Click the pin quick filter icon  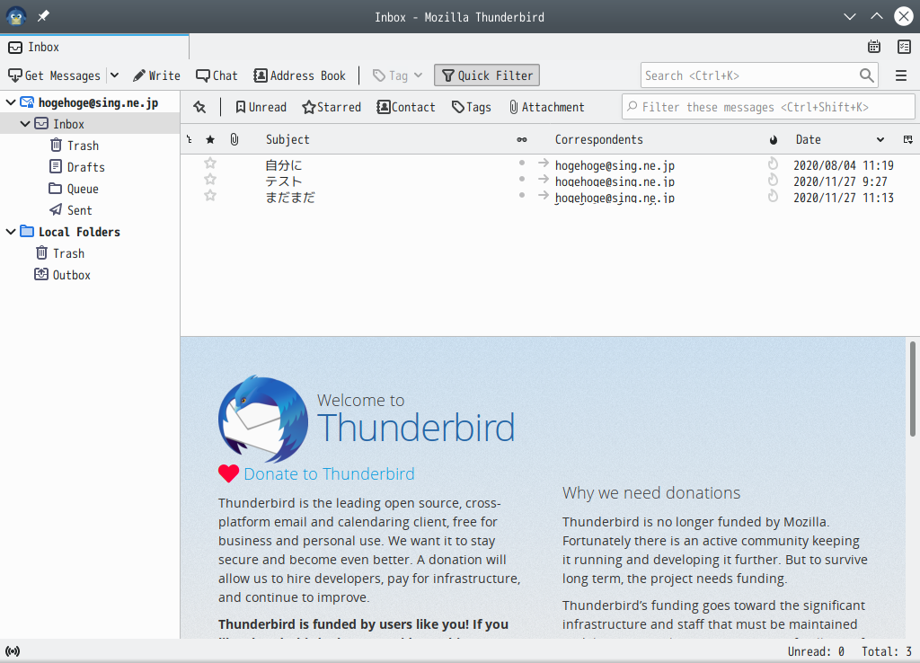pyautogui.click(x=199, y=107)
